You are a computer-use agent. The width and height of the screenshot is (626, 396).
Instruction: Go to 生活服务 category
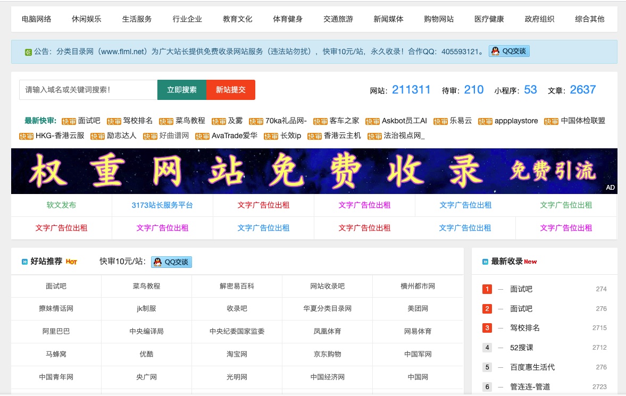coord(137,19)
